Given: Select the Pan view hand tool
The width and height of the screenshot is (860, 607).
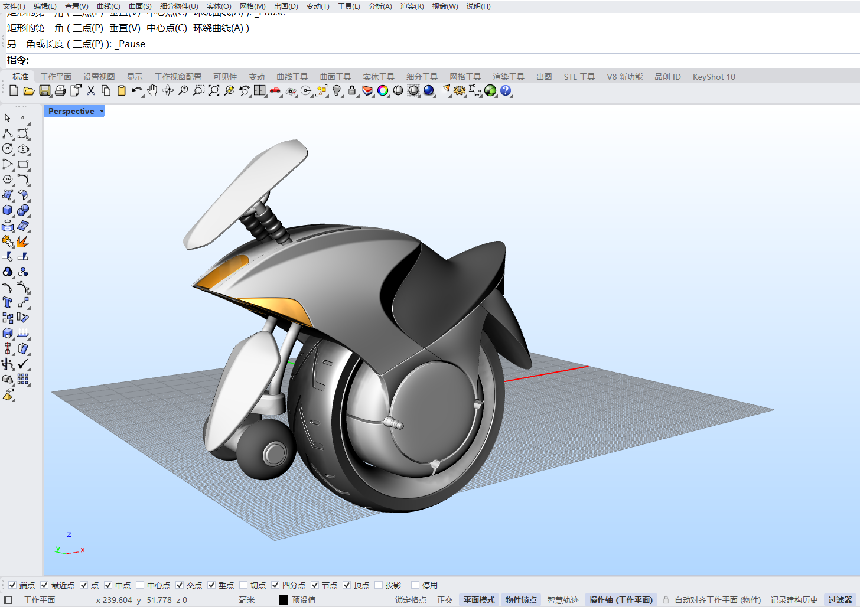Looking at the screenshot, I should pyautogui.click(x=152, y=90).
